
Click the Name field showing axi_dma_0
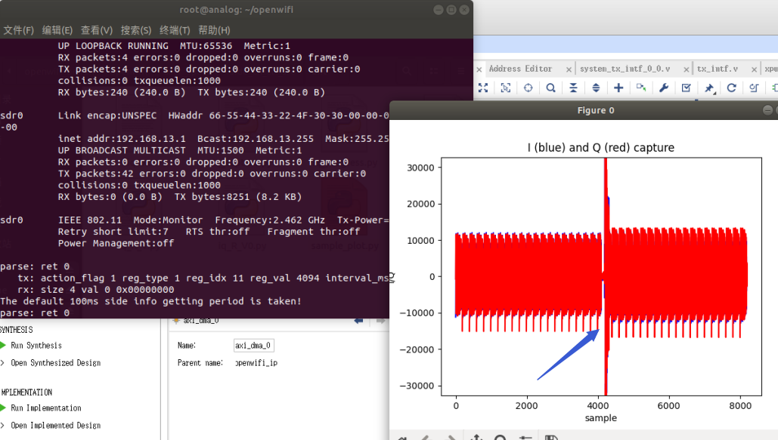pyautogui.click(x=254, y=344)
